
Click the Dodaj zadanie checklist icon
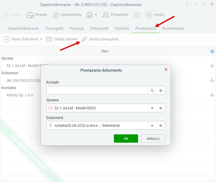[x=49, y=39]
